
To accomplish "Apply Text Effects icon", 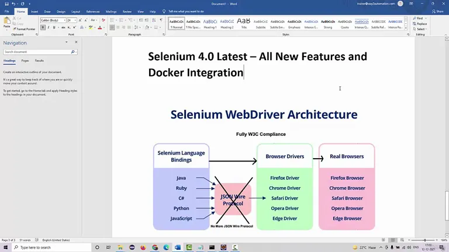I will (82, 27).
